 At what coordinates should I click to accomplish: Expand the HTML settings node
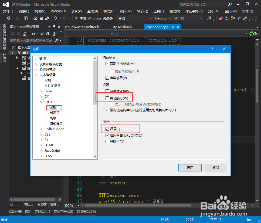pyautogui.click(x=41, y=145)
